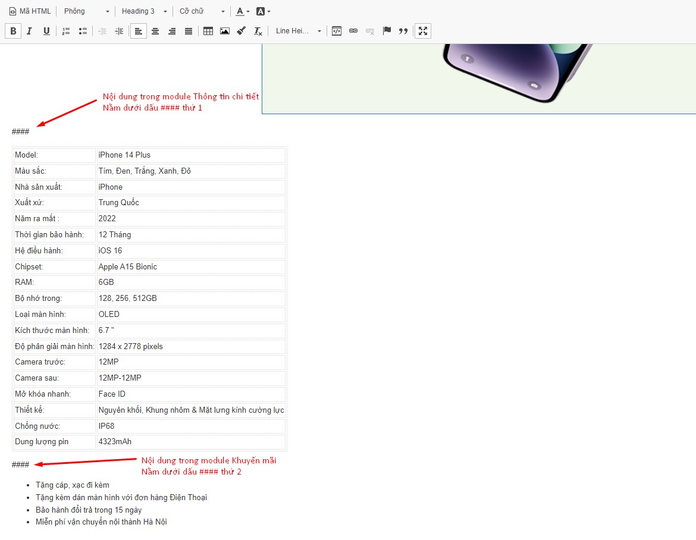696x540 pixels.
Task: Click bullet about "dán màn hình" gift
Action: [x=121, y=497]
